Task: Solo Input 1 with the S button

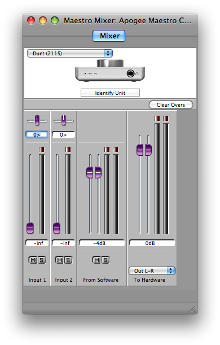Action: pos(42,260)
